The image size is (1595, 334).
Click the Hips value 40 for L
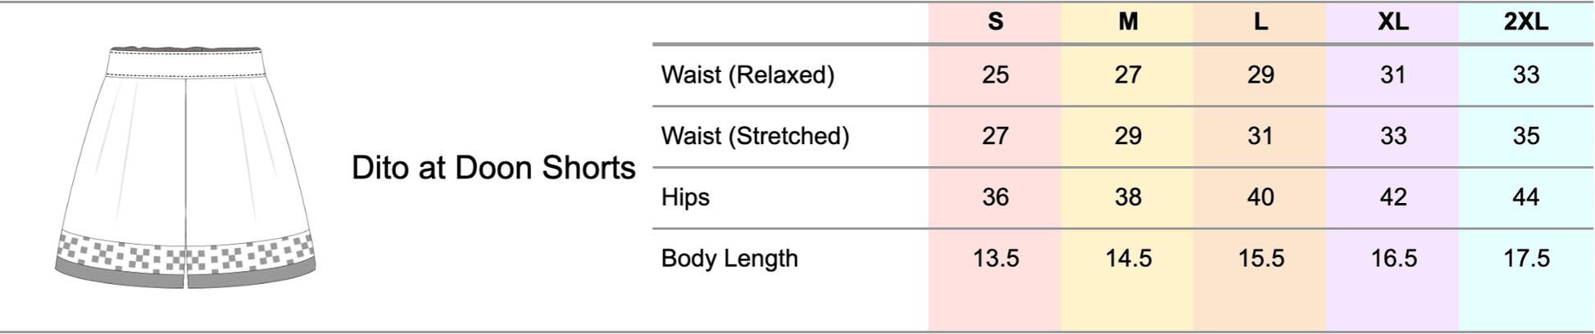tap(1261, 197)
